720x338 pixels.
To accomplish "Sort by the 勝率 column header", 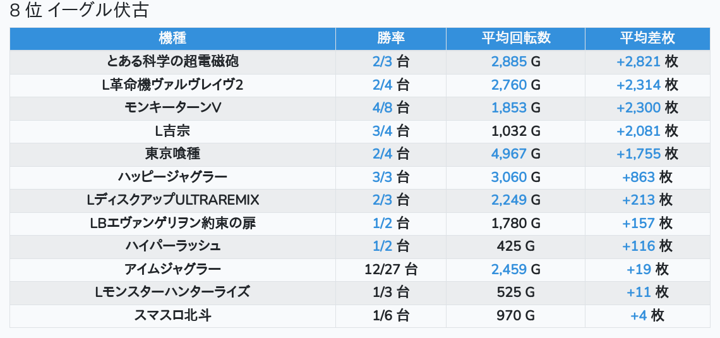I will [390, 38].
